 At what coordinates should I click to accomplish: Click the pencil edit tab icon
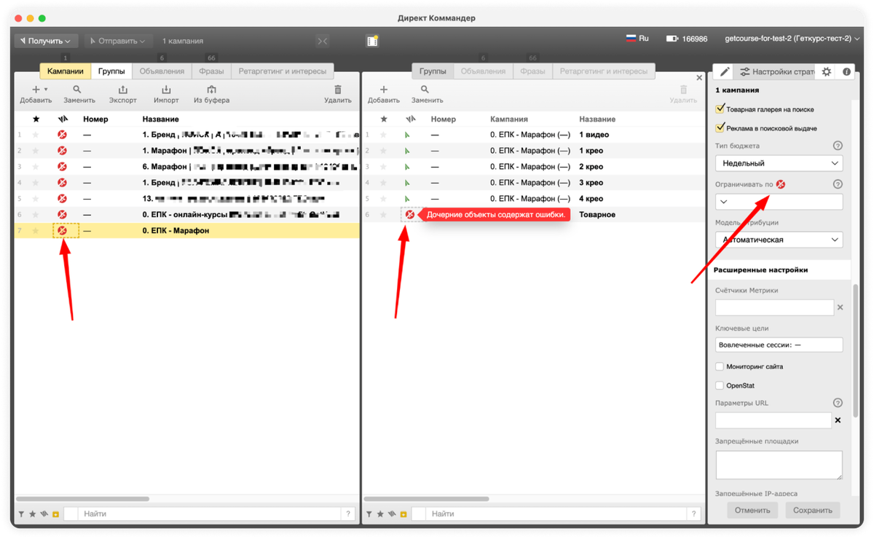[724, 71]
